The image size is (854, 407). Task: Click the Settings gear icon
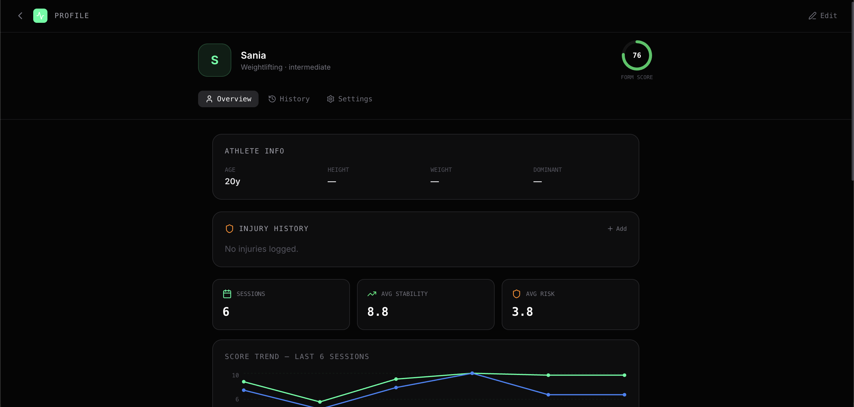[x=330, y=99]
